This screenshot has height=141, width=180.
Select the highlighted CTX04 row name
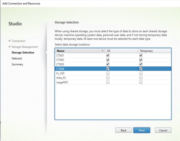pyautogui.click(x=60, y=69)
